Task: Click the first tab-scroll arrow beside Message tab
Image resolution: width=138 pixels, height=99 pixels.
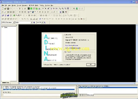Action: [80, 95]
